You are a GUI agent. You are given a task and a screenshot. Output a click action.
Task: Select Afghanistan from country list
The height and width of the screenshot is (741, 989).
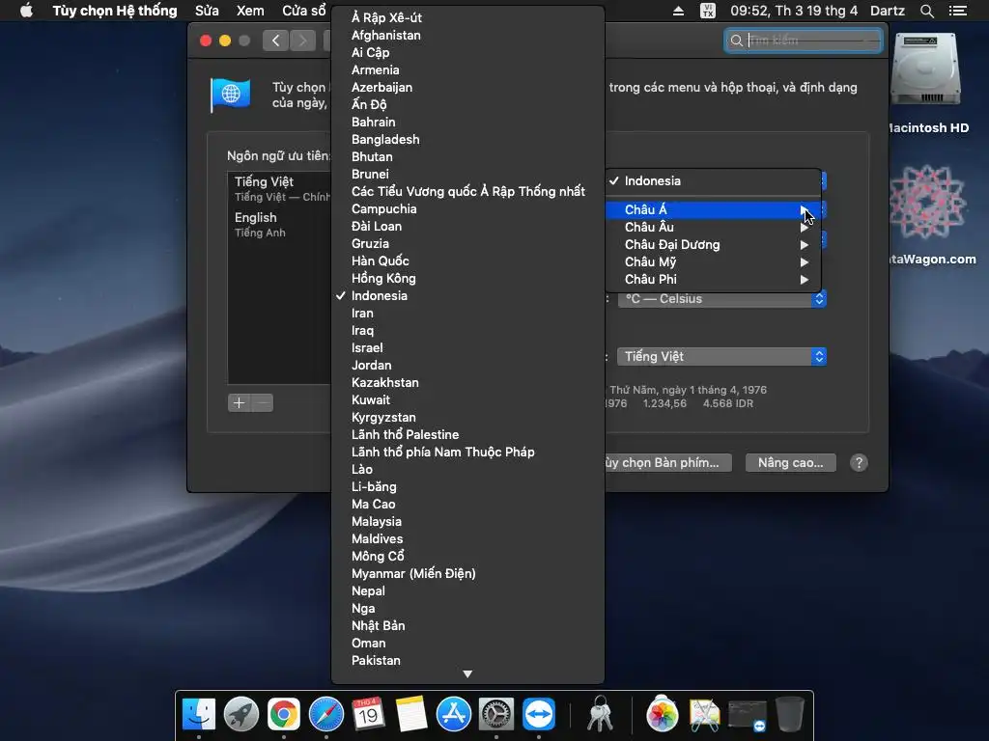[x=467, y=36]
